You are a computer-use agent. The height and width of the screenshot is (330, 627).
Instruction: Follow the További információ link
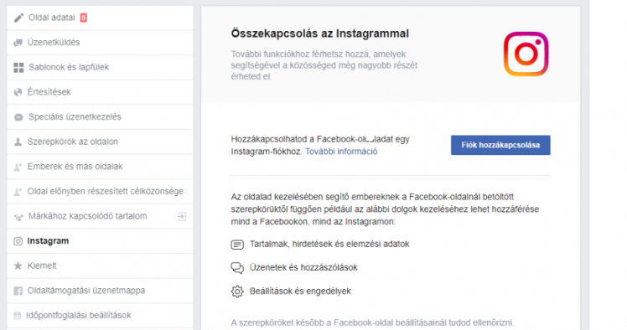tap(341, 152)
